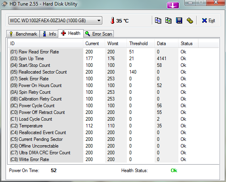Click the copy info to clipboard icon
The image size is (226, 182).
[158, 21]
